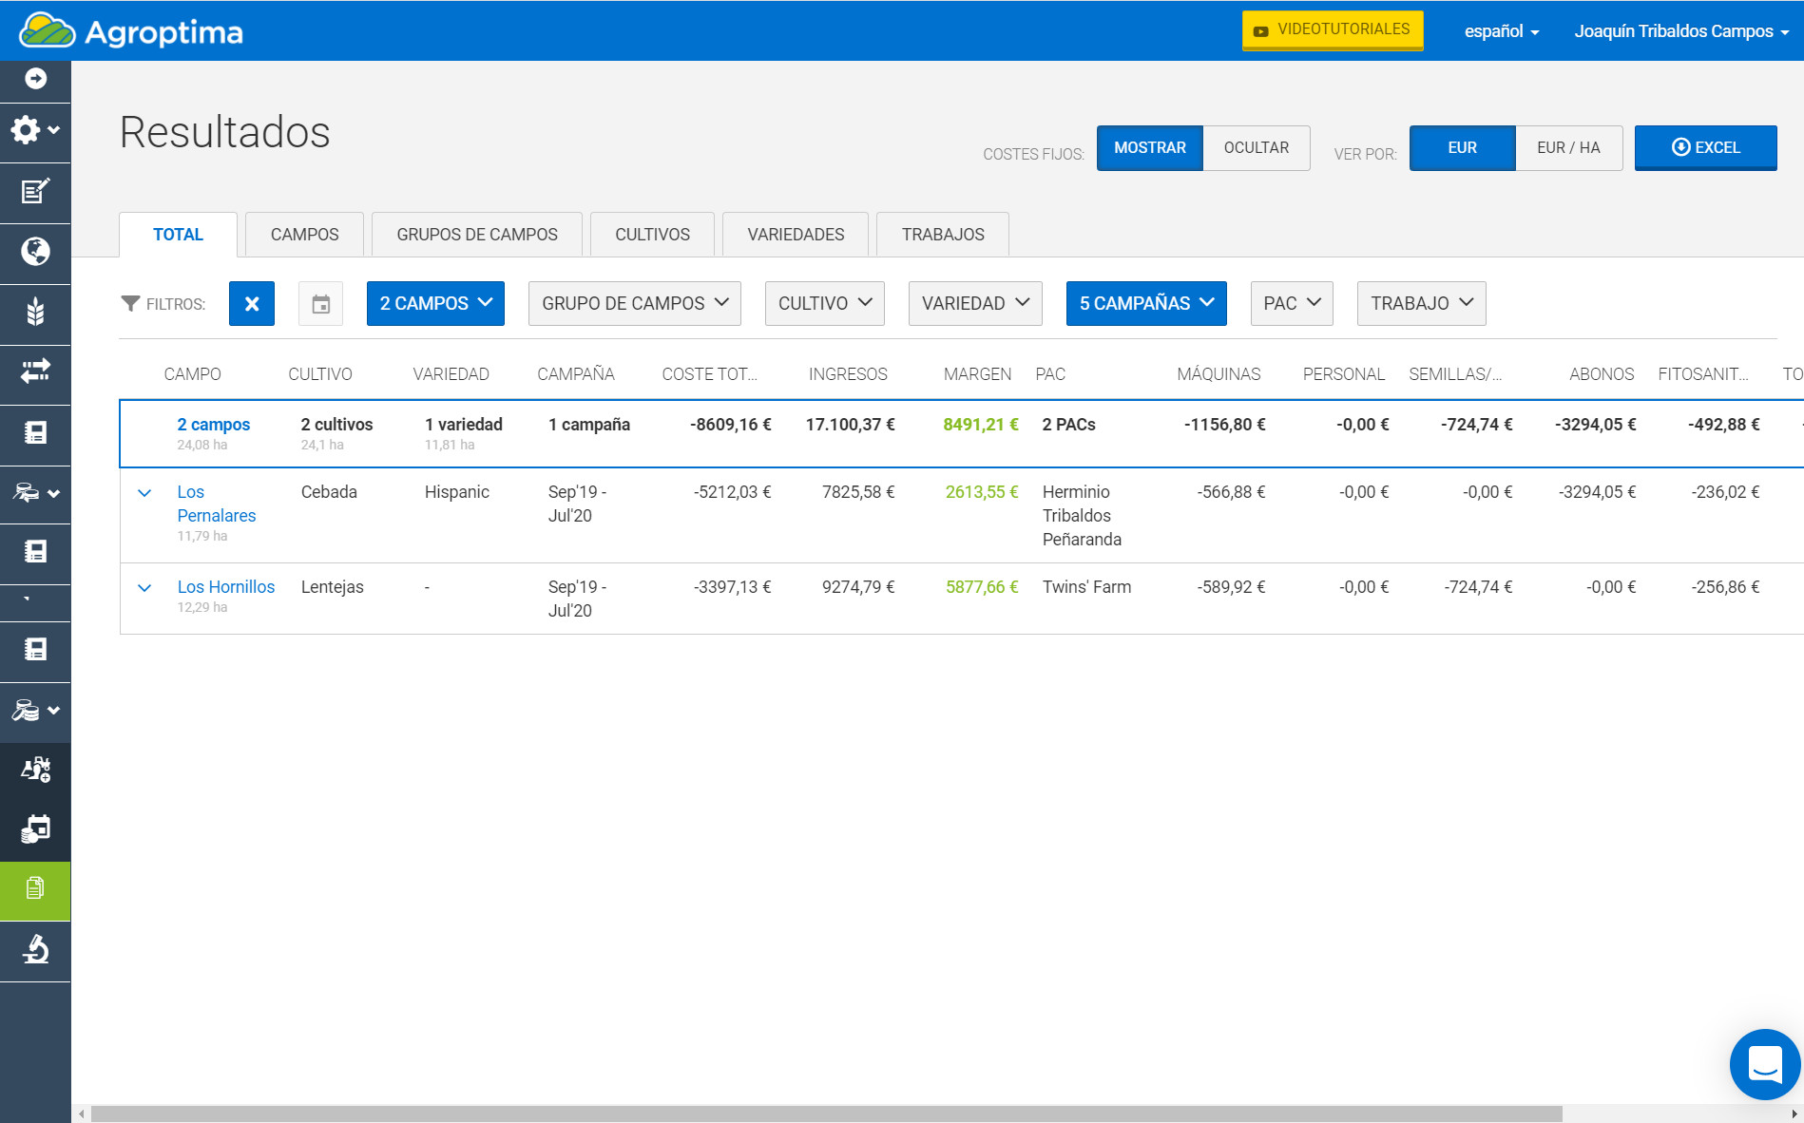The width and height of the screenshot is (1804, 1123).
Task: Open the español language dropdown
Action: [1501, 31]
